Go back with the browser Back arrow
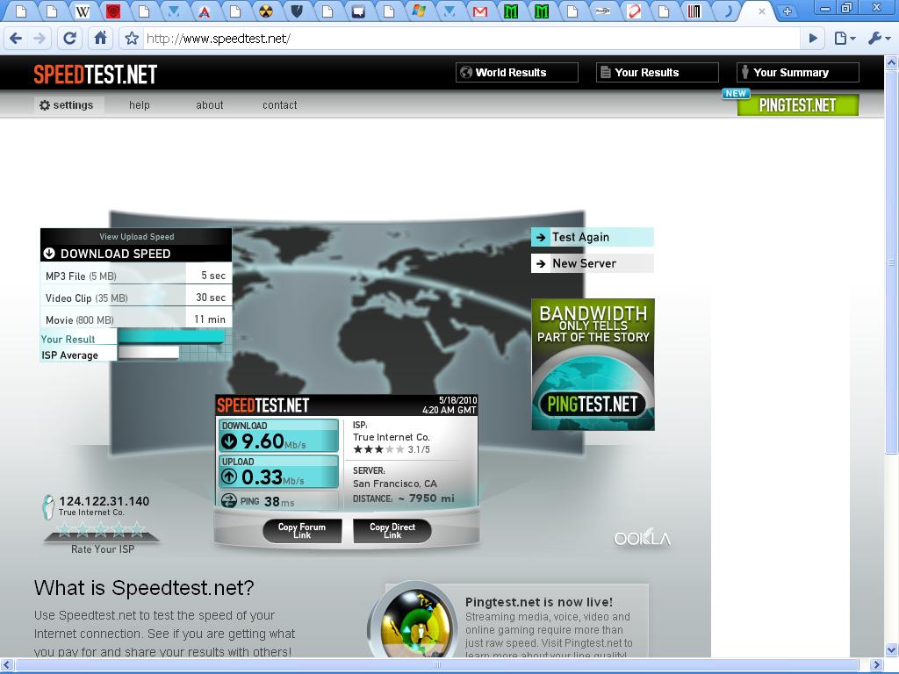 (x=16, y=39)
